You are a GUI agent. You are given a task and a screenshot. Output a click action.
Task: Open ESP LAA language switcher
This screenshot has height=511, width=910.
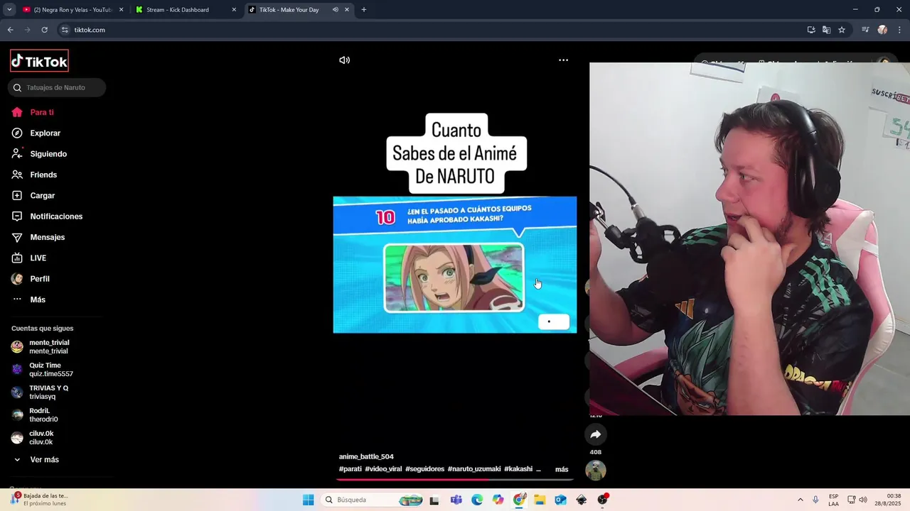[833, 500]
